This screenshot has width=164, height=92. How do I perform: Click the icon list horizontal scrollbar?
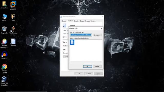tap(86, 62)
